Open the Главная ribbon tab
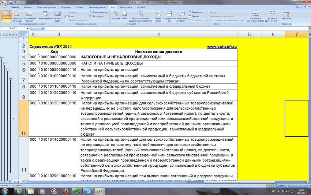Image resolution: width=311 pixels, height=195 pixels. (x=15, y=7)
